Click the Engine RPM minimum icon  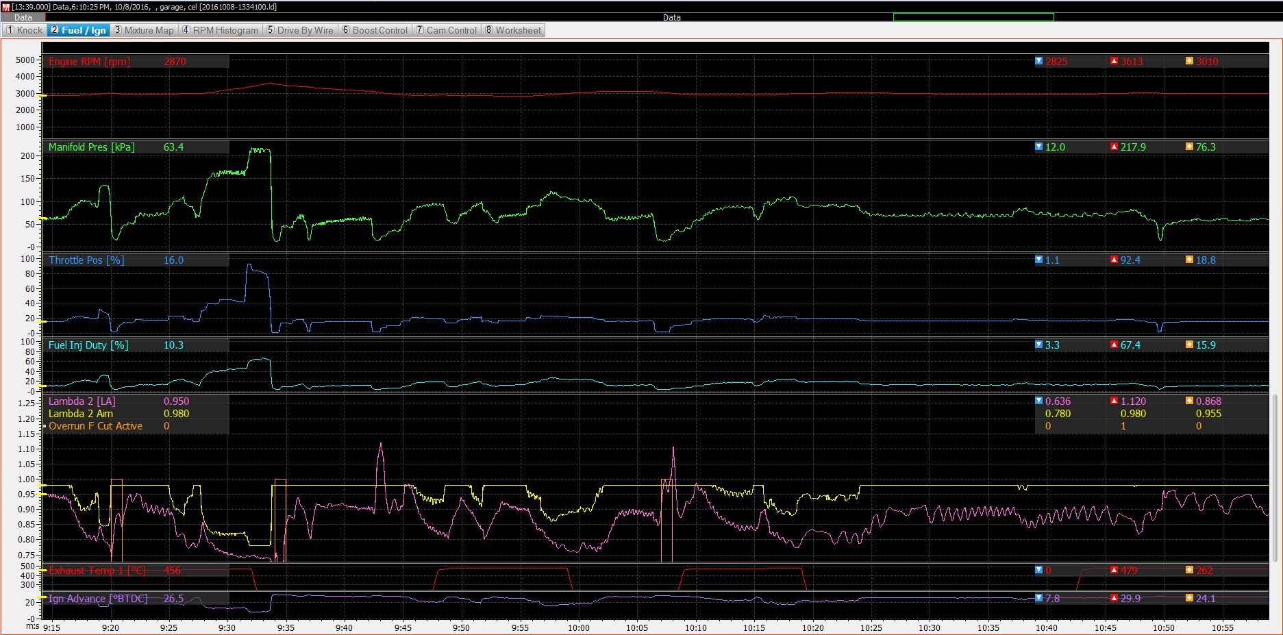pyautogui.click(x=1038, y=61)
